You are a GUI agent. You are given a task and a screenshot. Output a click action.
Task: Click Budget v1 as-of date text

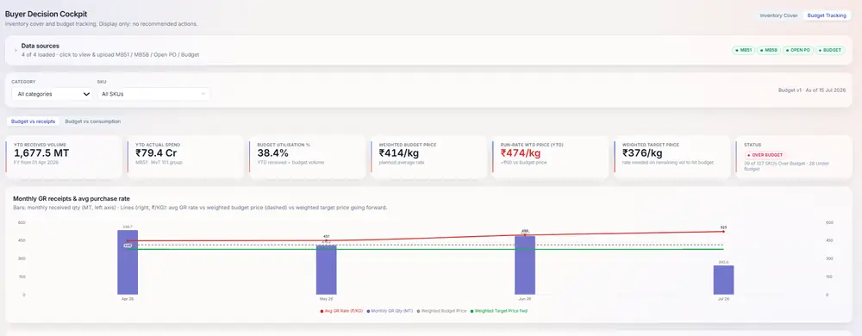(x=812, y=90)
